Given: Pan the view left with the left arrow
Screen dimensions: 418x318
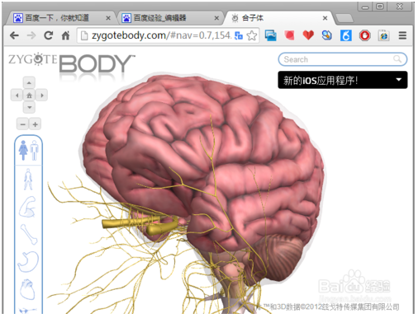Looking at the screenshot, I should pyautogui.click(x=17, y=96).
